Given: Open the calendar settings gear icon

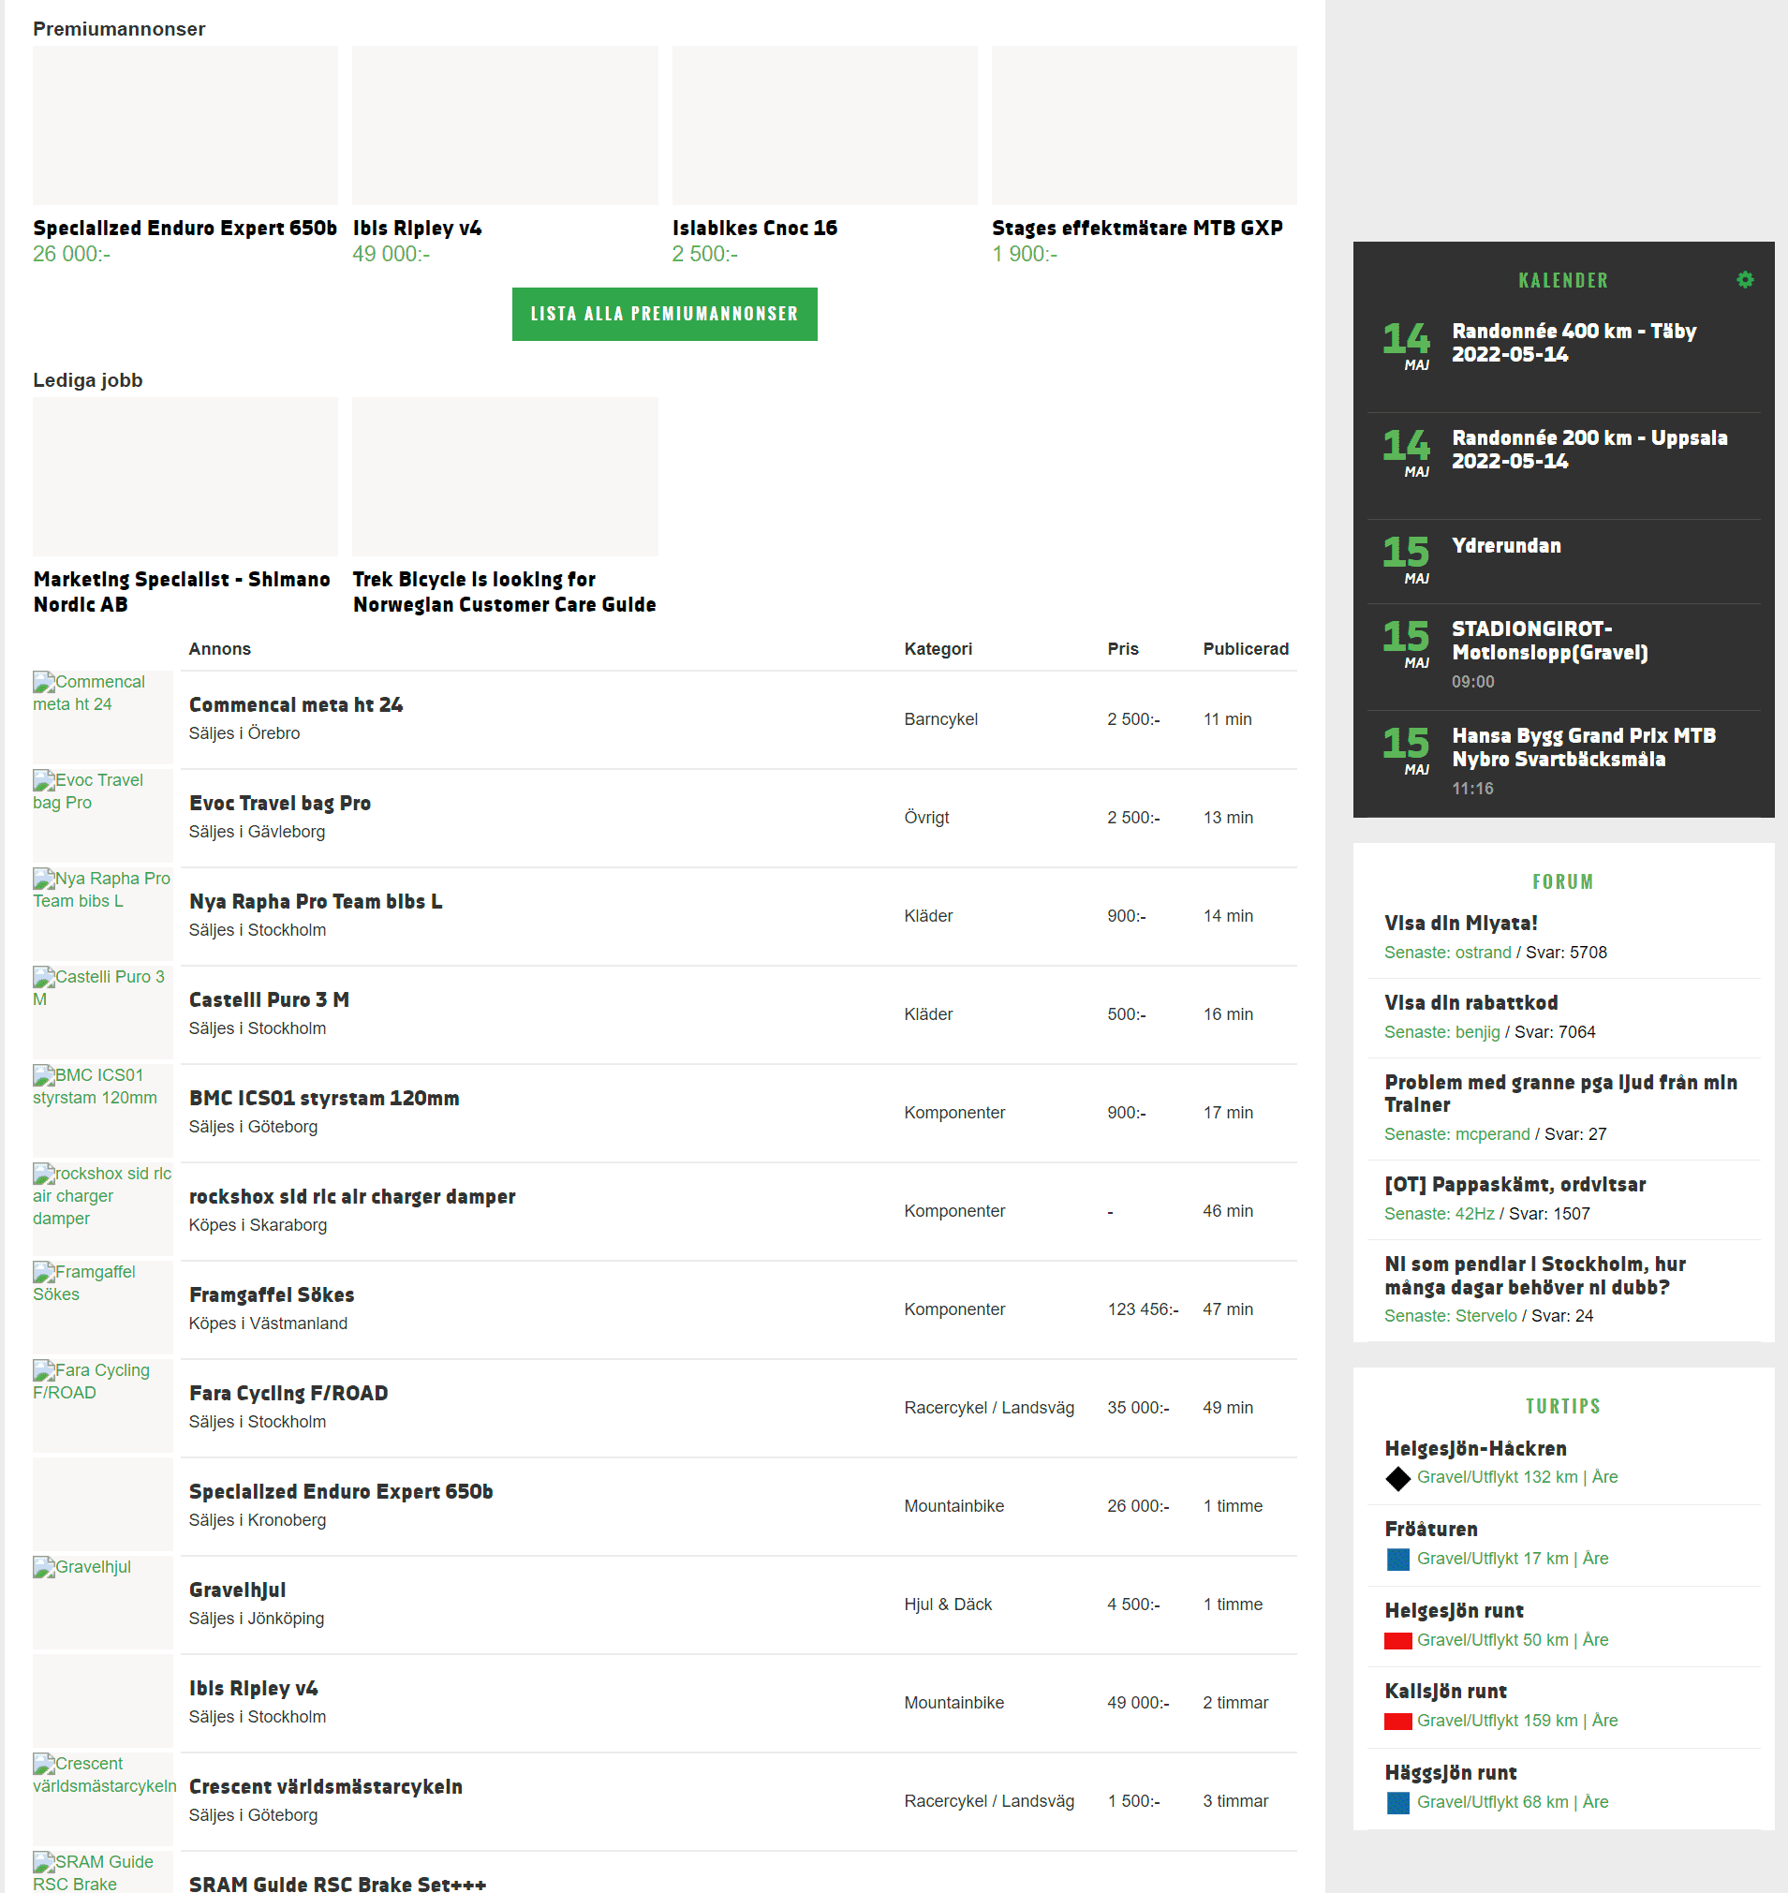Looking at the screenshot, I should pyautogui.click(x=1744, y=279).
